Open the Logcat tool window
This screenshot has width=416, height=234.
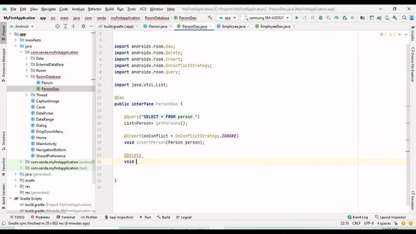pos(184,217)
